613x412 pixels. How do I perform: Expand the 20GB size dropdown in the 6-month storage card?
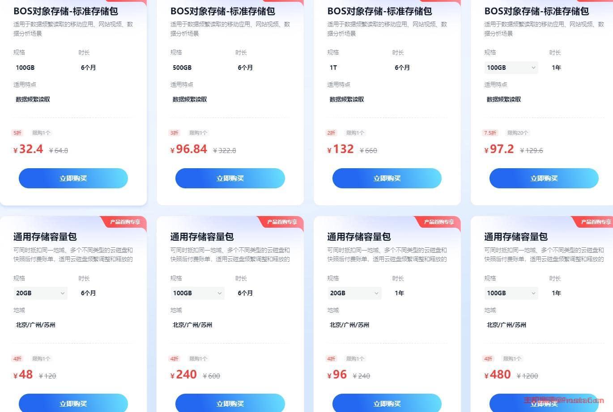coord(40,293)
